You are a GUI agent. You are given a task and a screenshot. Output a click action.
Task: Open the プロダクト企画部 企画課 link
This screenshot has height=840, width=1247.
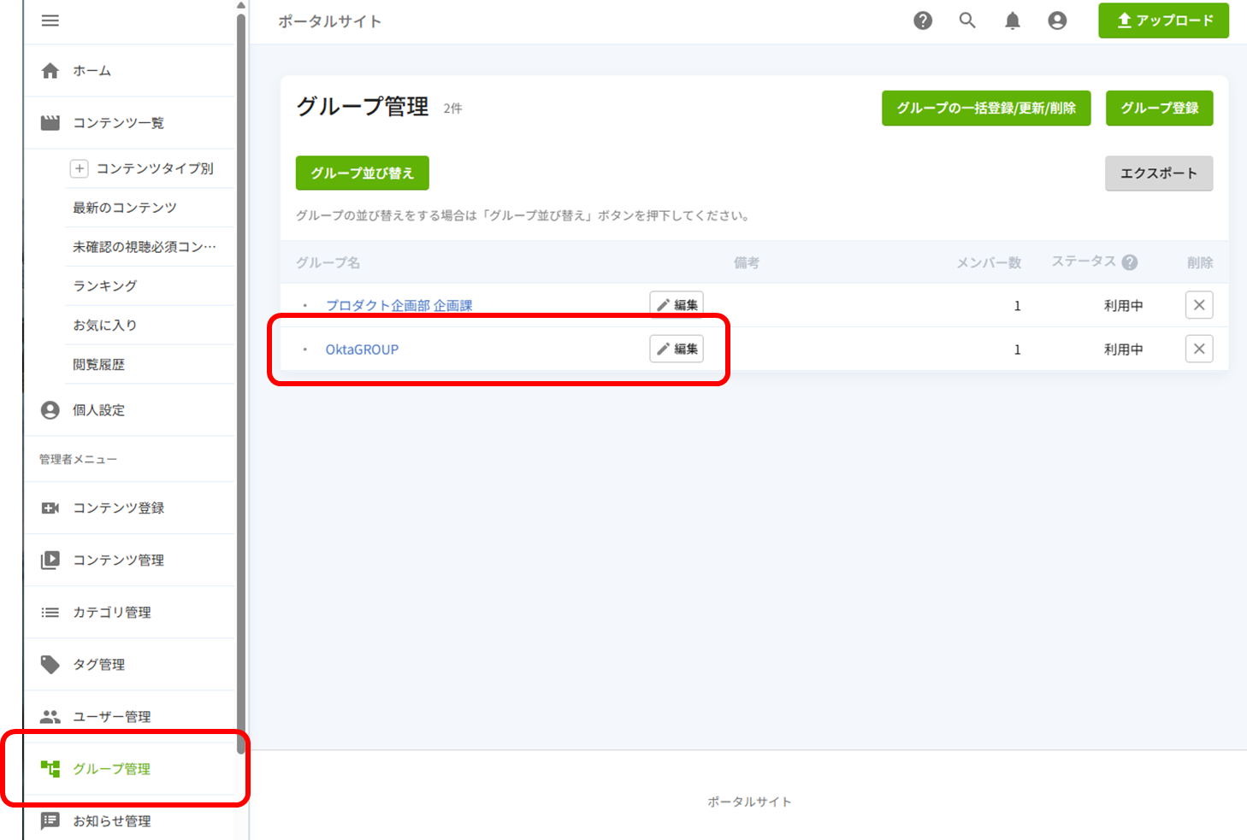click(x=399, y=305)
